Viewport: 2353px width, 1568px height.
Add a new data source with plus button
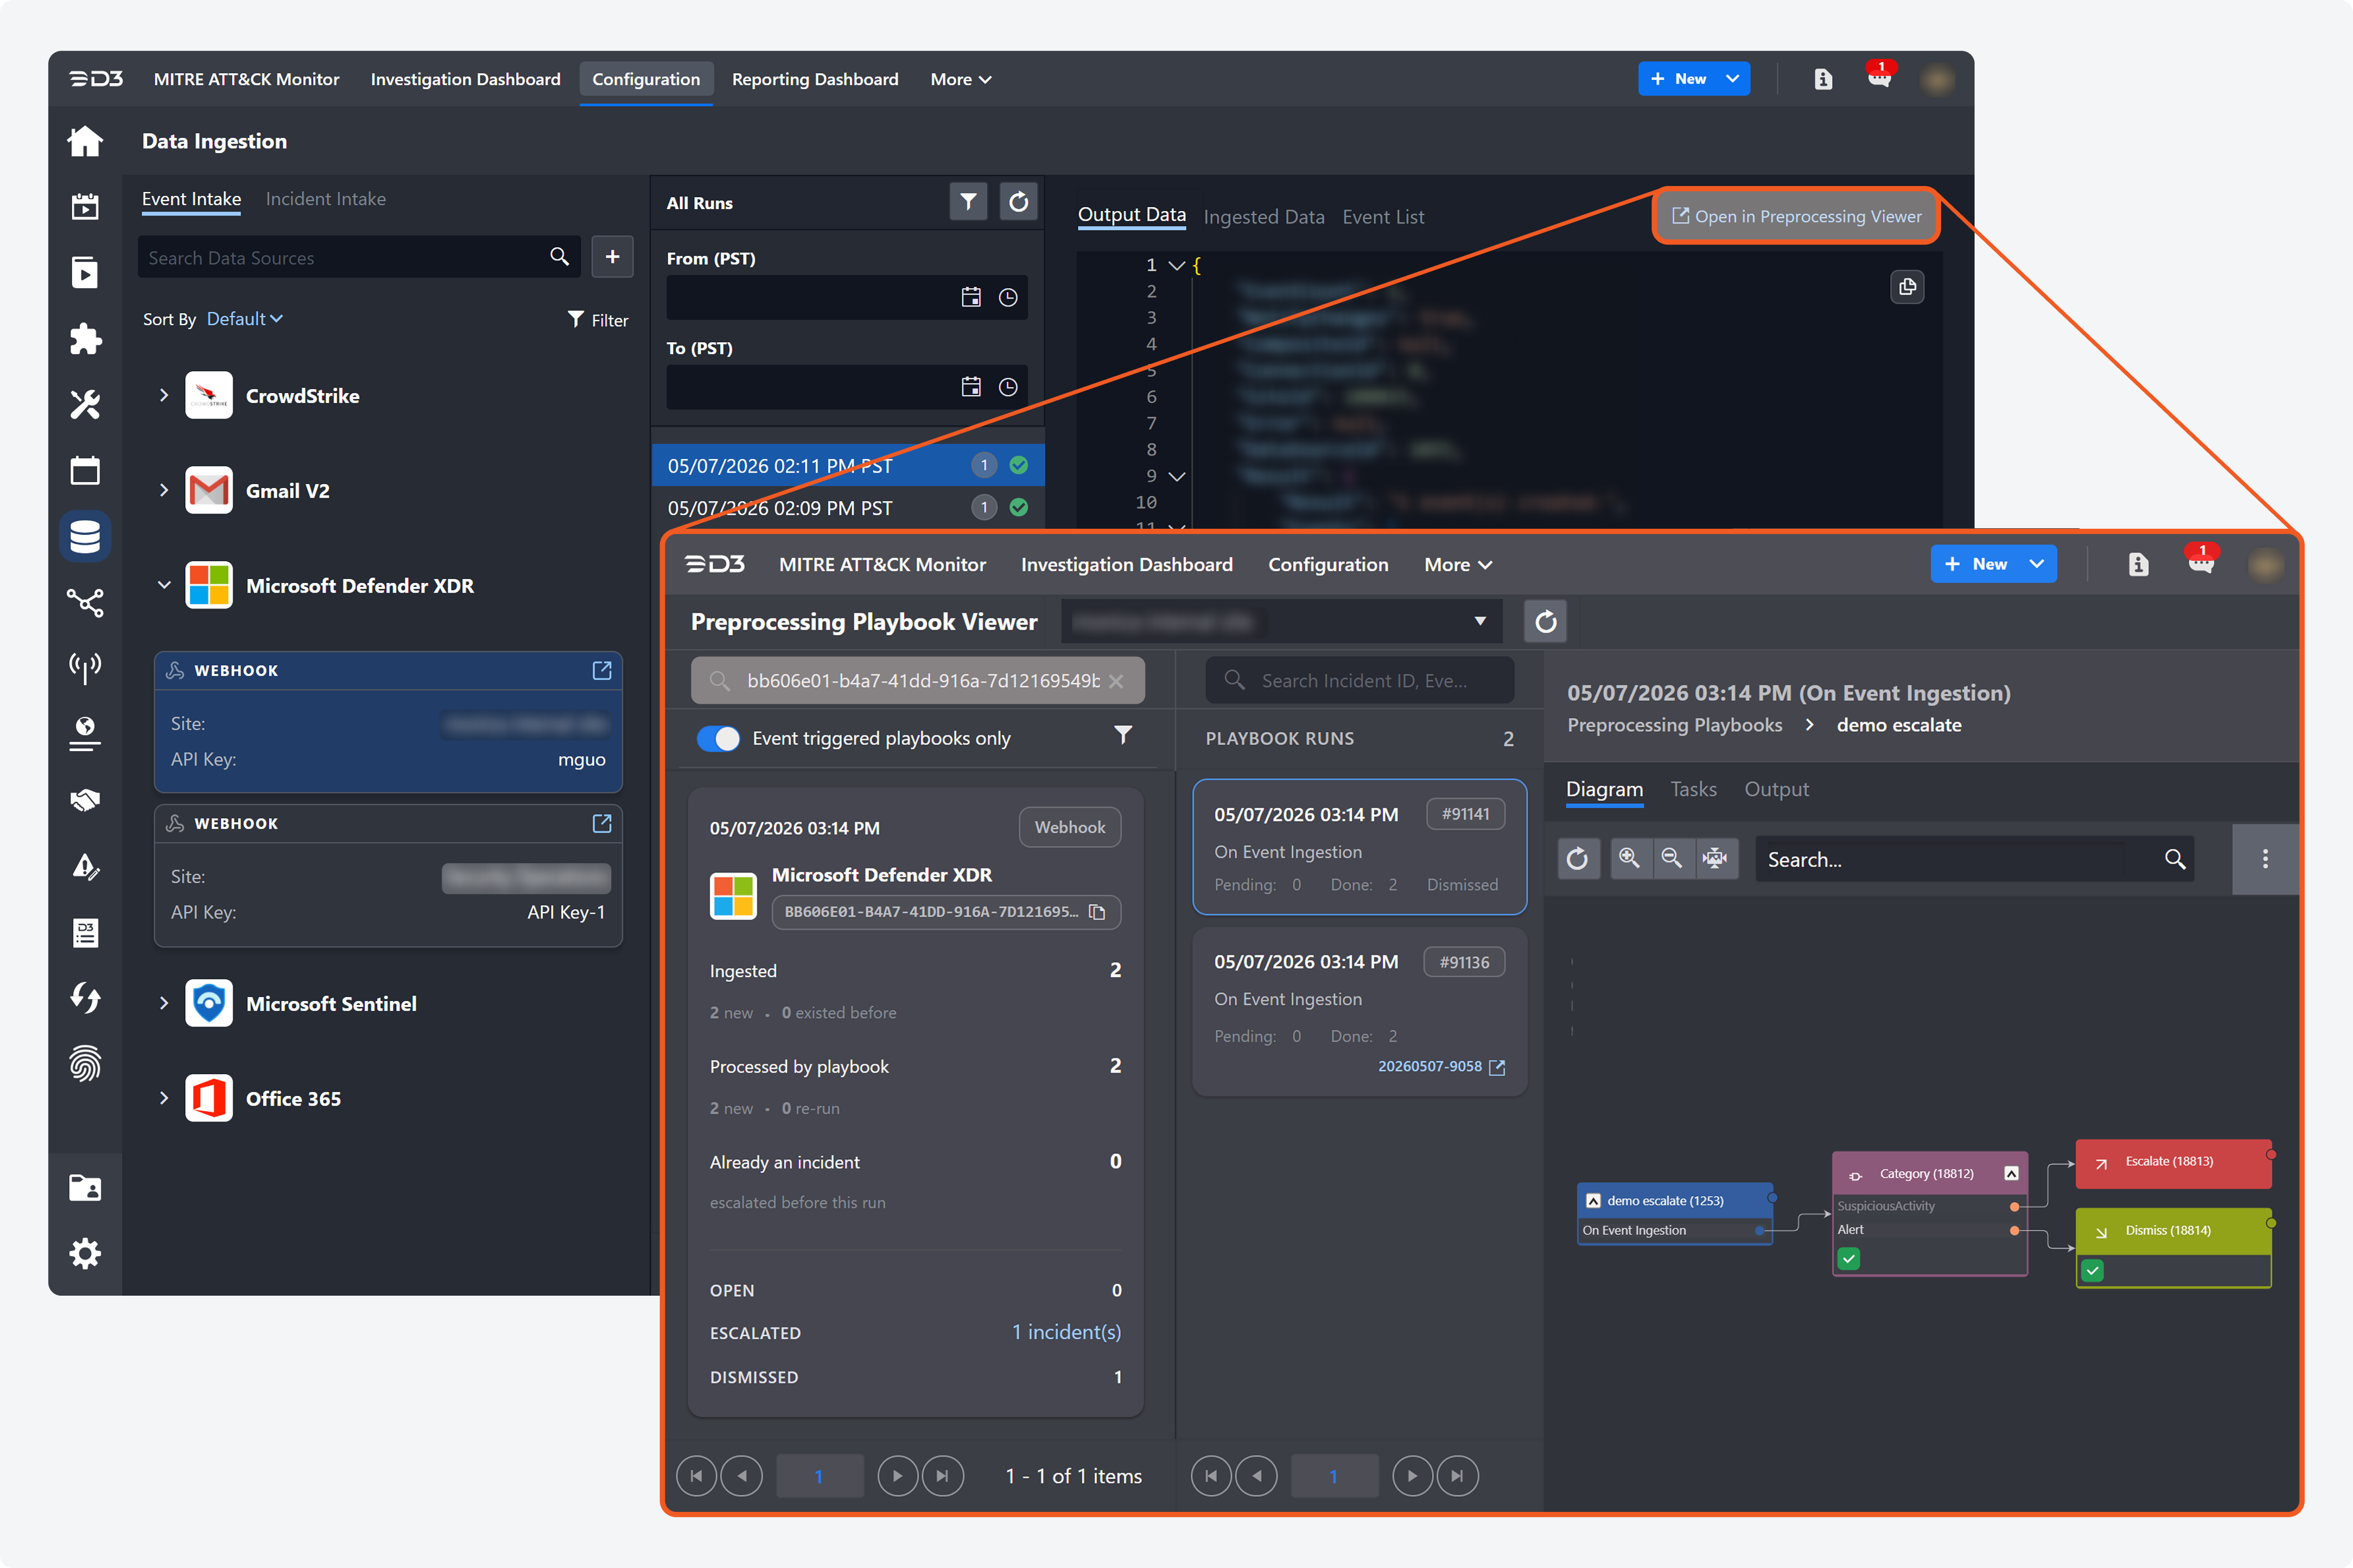(x=612, y=257)
